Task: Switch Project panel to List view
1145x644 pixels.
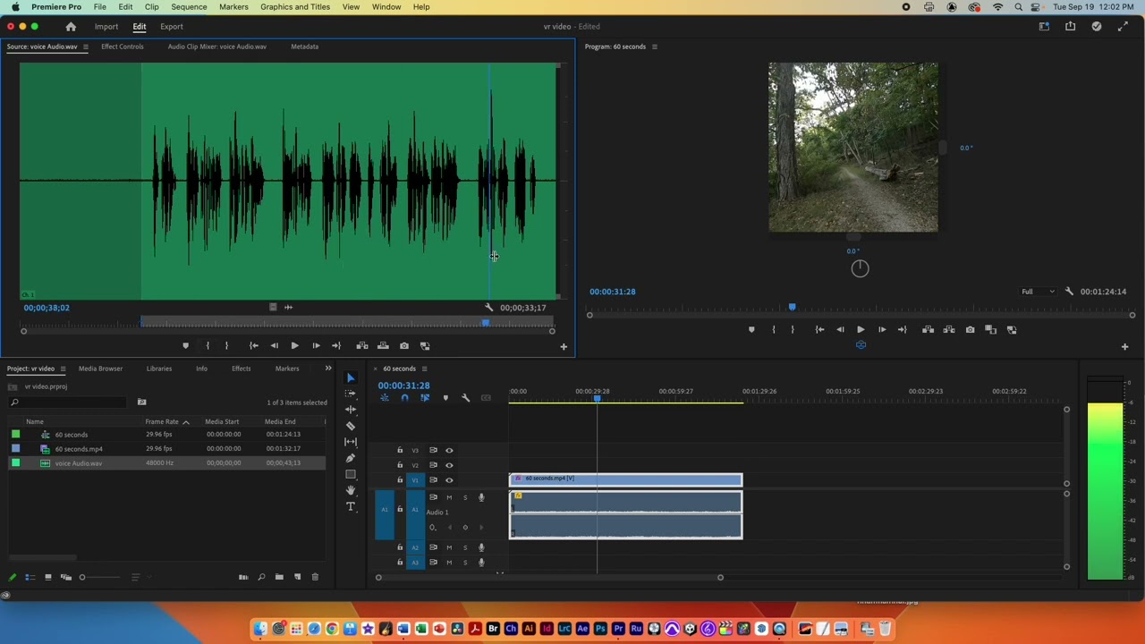Action: [30, 577]
